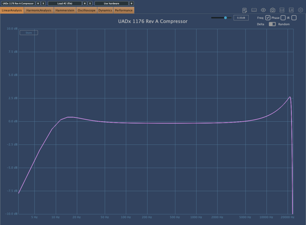Click X next to UADx 1176 plugin slot
Viewport: 306px width, 225px height.
[x=43, y=4]
